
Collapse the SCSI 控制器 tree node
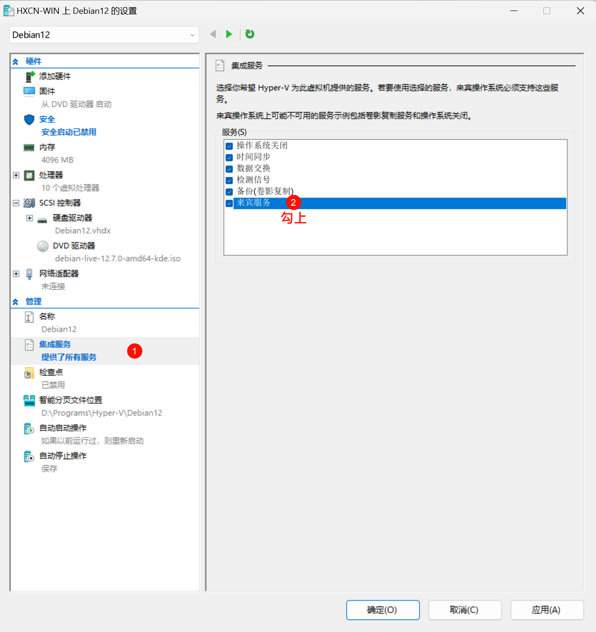click(16, 203)
